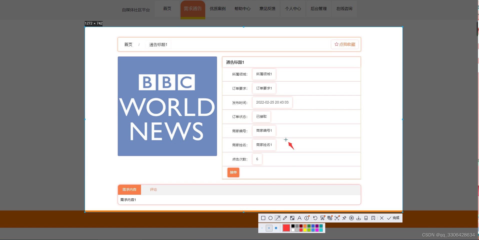The height and width of the screenshot is (240, 479).
Task: Open the long scrolling screenshot tool
Action: 322,218
